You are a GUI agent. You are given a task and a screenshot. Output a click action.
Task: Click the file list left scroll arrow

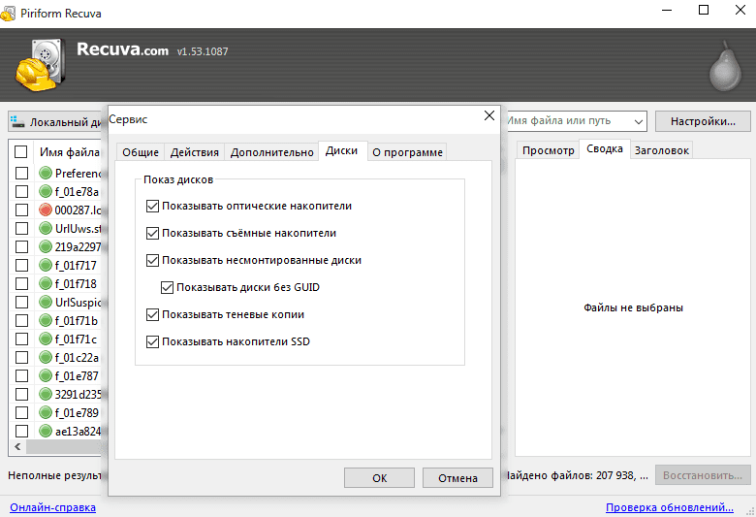(17, 446)
